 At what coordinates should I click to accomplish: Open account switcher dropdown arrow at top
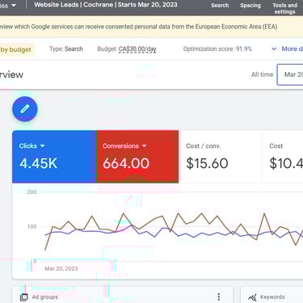click(14, 5)
